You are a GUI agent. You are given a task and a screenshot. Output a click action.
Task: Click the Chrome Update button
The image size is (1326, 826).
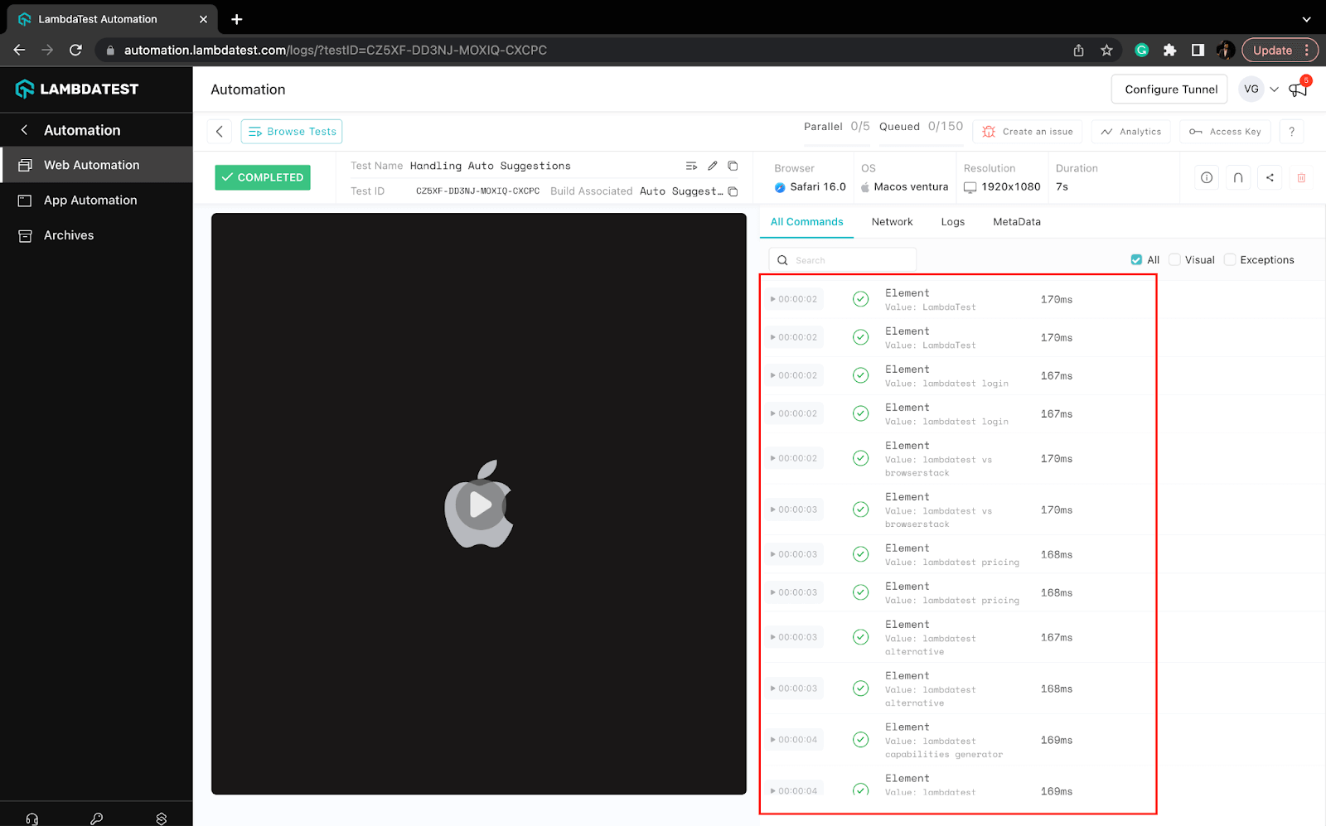[x=1272, y=50]
